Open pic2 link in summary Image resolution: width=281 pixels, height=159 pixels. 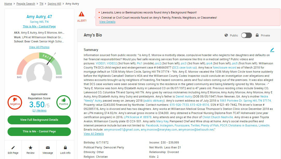tap(158, 63)
